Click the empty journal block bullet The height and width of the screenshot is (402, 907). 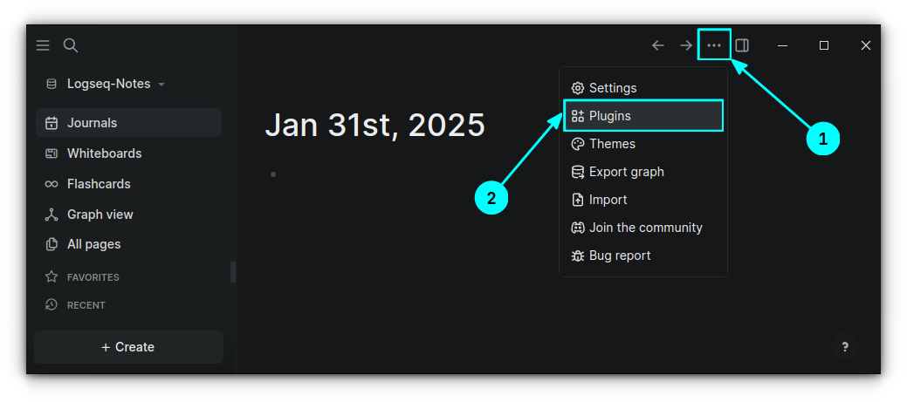(273, 174)
